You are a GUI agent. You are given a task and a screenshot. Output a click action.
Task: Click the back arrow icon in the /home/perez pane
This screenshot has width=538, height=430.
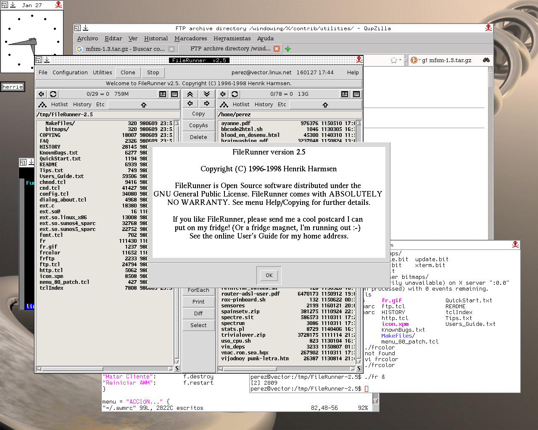point(223,94)
